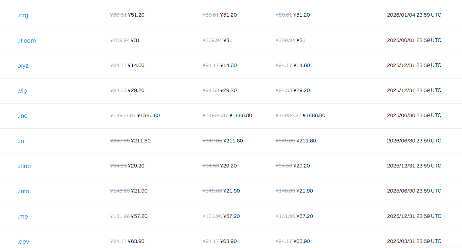Screen dimensions: 462x248
Task: Click the expiry date in the .club row
Action: point(414,166)
